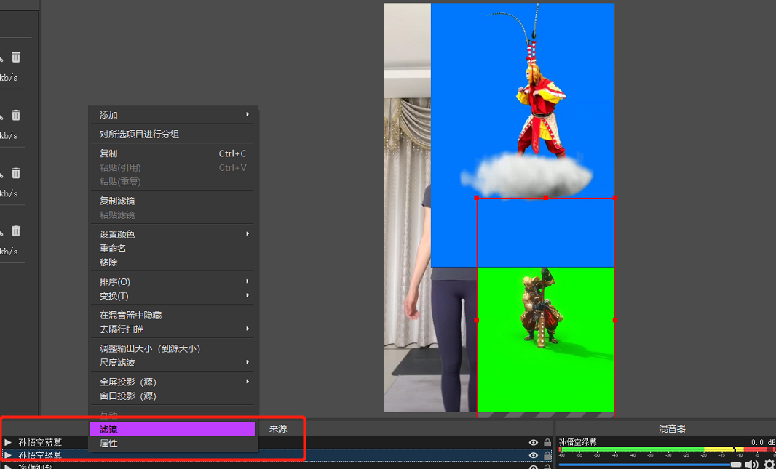Open the mixer gear settings icon
776x469 pixels.
coord(769,465)
